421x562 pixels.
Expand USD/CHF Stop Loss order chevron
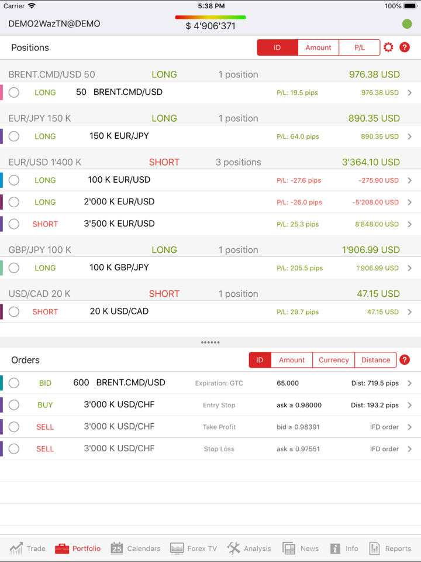pos(409,449)
